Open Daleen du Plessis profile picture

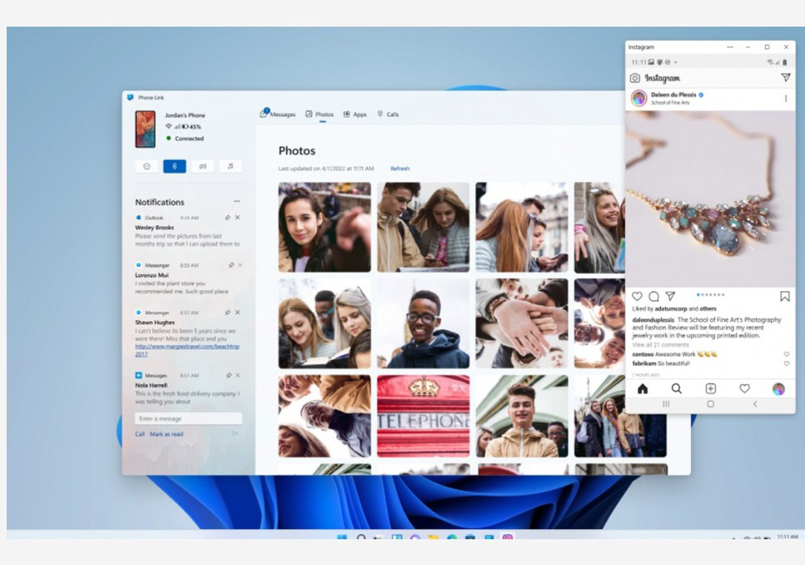coord(639,99)
